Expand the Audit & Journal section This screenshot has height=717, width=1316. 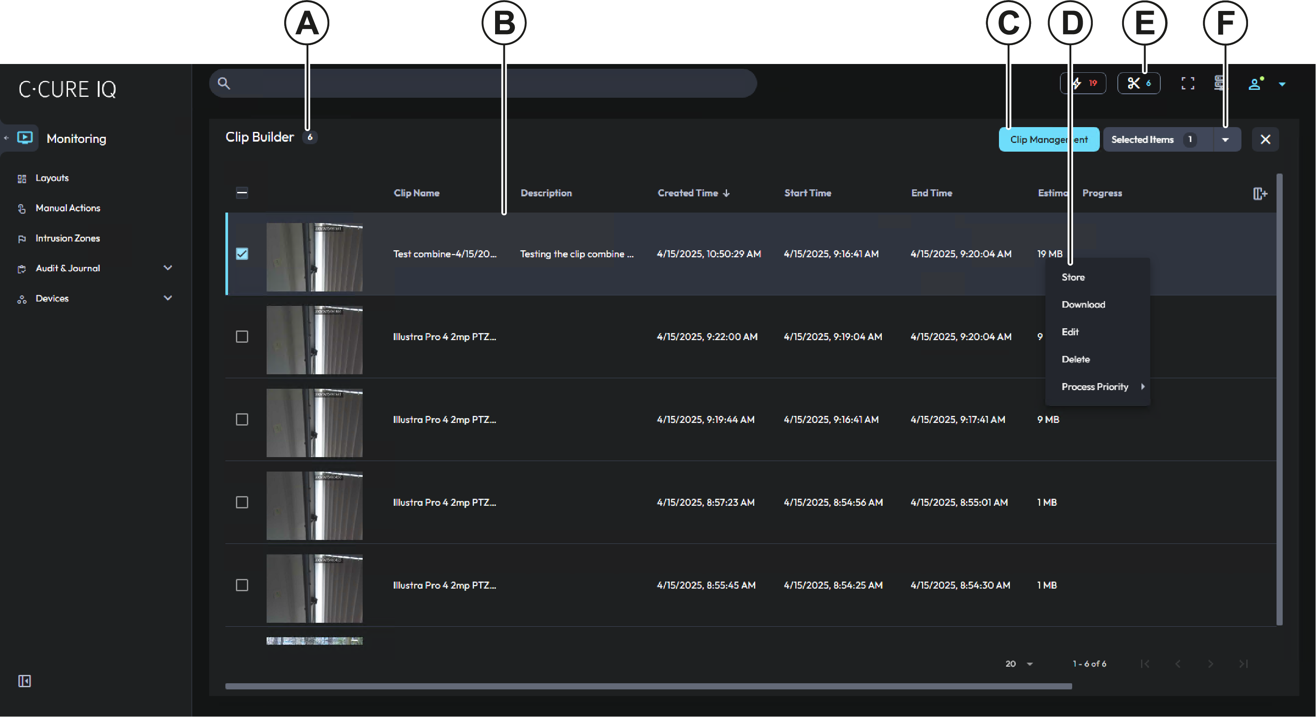pyautogui.click(x=168, y=268)
